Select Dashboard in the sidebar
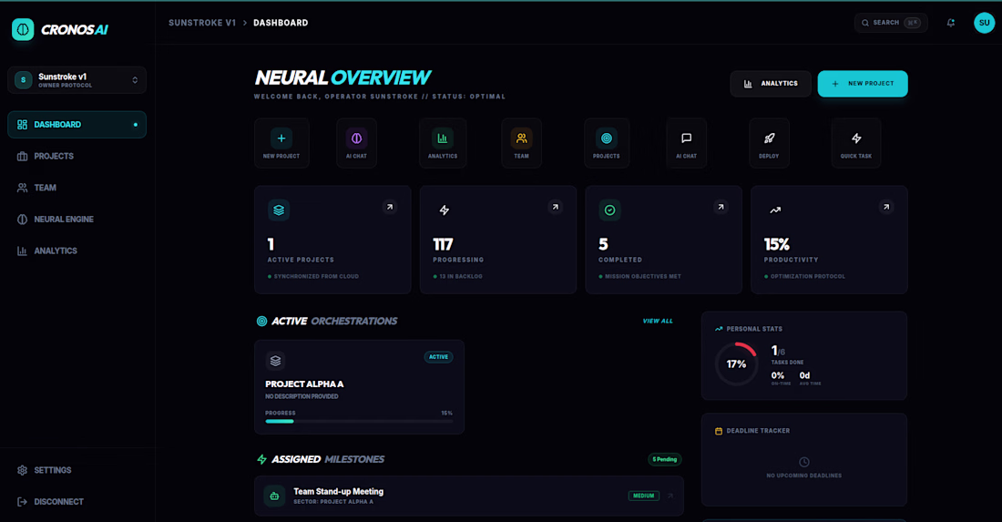The height and width of the screenshot is (522, 1002). tap(77, 125)
